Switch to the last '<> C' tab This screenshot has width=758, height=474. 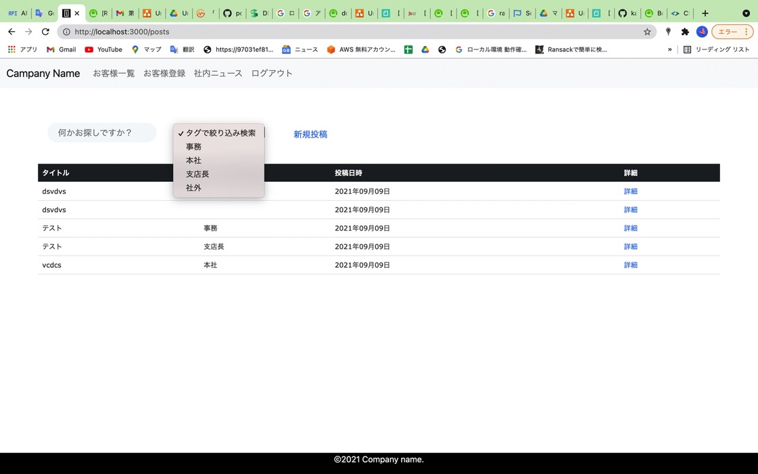tap(680, 13)
